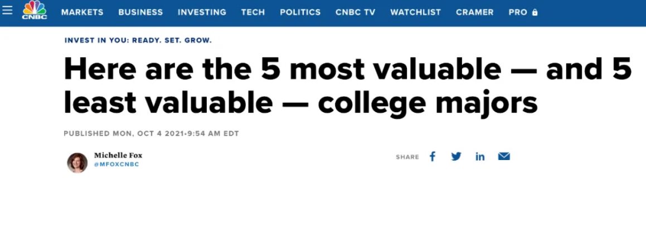The height and width of the screenshot is (249, 646).
Task: Go to CNBC TV
Action: (356, 12)
